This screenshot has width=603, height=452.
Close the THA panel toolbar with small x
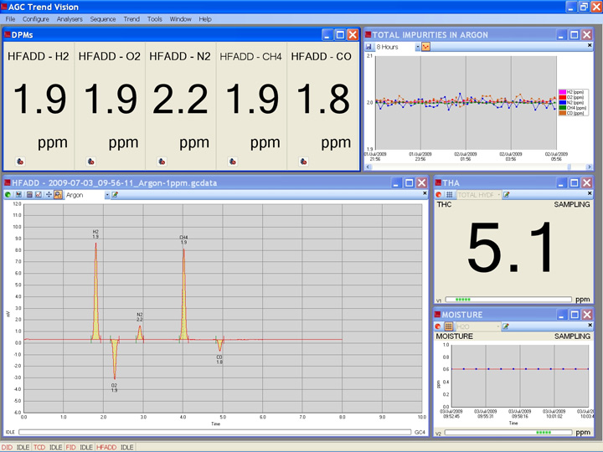click(x=588, y=194)
